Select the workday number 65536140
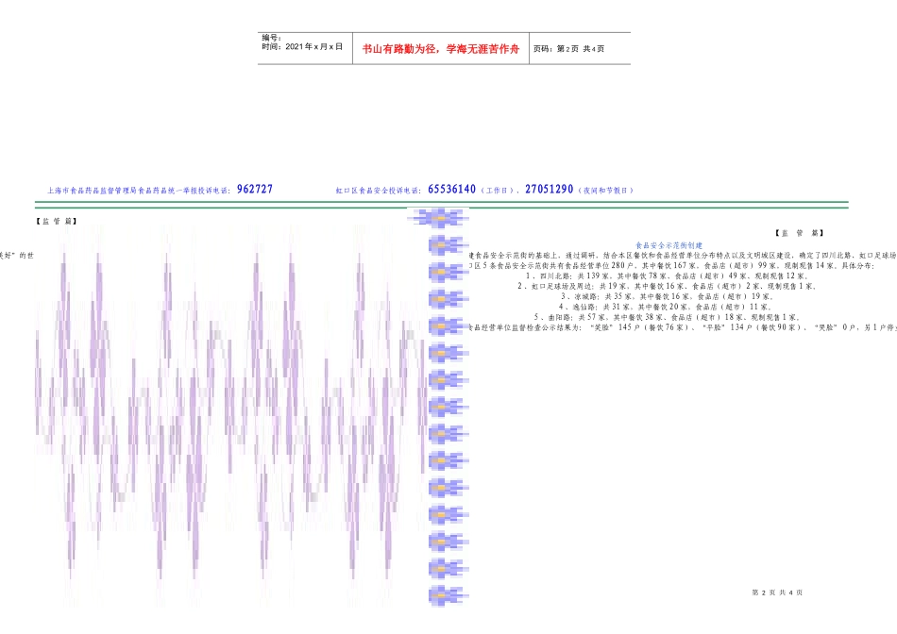Image resolution: width=897 pixels, height=634 pixels. 452,190
